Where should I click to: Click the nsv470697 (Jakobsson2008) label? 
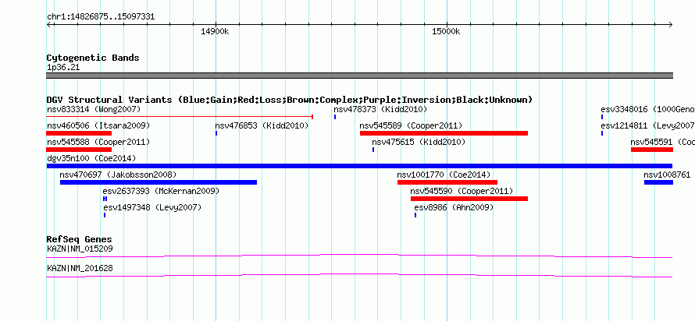118,175
